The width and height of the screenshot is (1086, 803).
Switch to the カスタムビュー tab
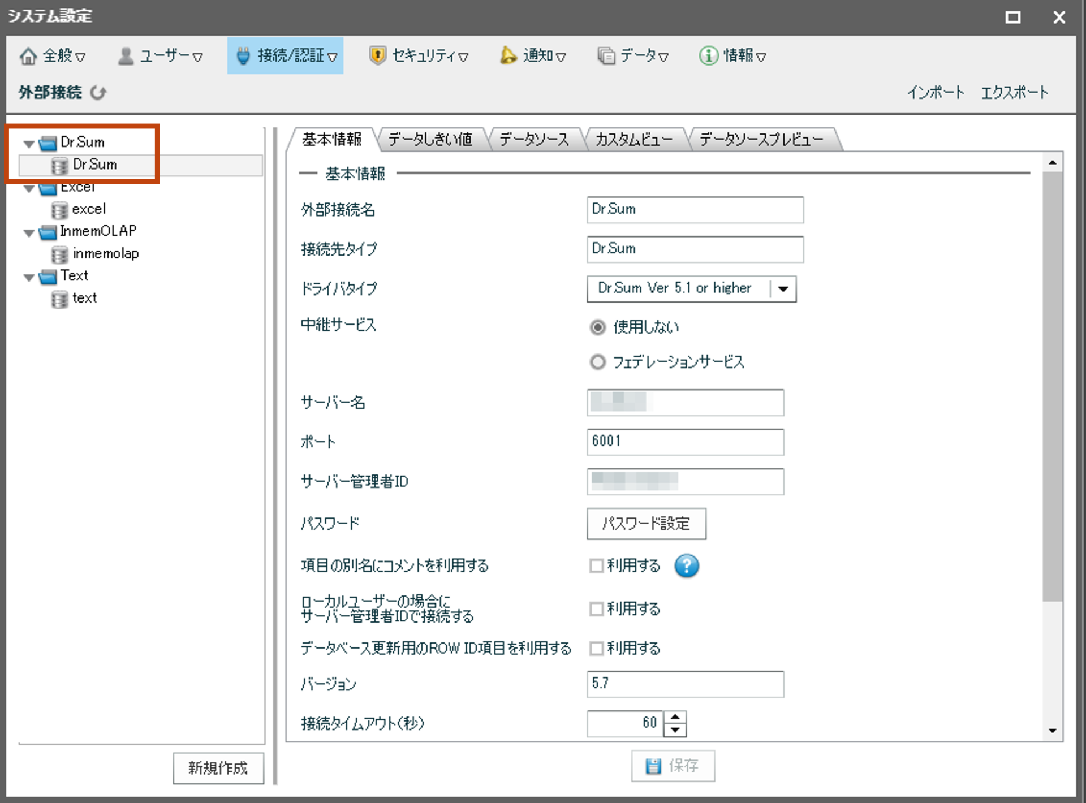(x=634, y=139)
